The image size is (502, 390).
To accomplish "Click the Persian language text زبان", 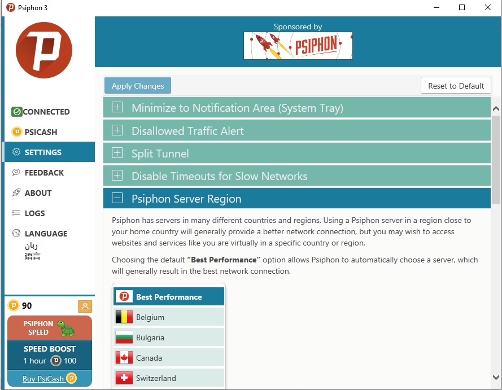I will tap(32, 246).
